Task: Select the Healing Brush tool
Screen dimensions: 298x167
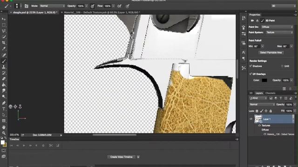Action: pyautogui.click(x=4, y=55)
